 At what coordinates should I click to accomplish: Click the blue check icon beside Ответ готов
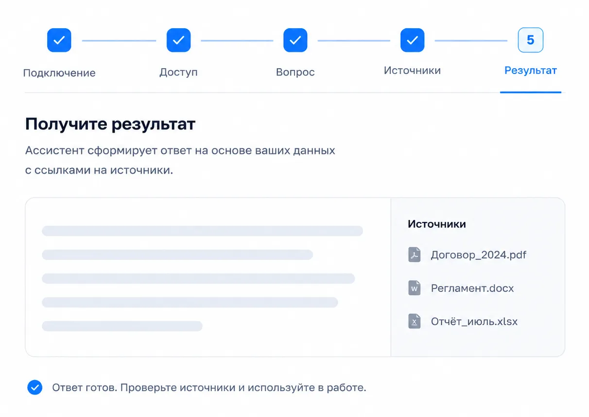click(x=35, y=388)
